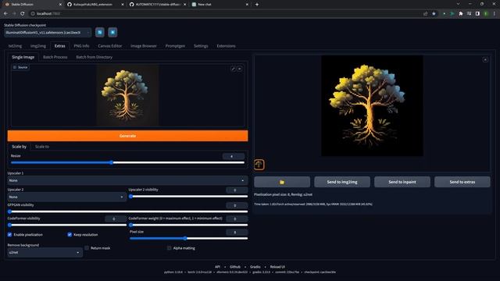Switch to the AUTOMATIC1111 GitHub browser tab
Image resolution: width=500 pixels, height=281 pixels.
[x=157, y=5]
